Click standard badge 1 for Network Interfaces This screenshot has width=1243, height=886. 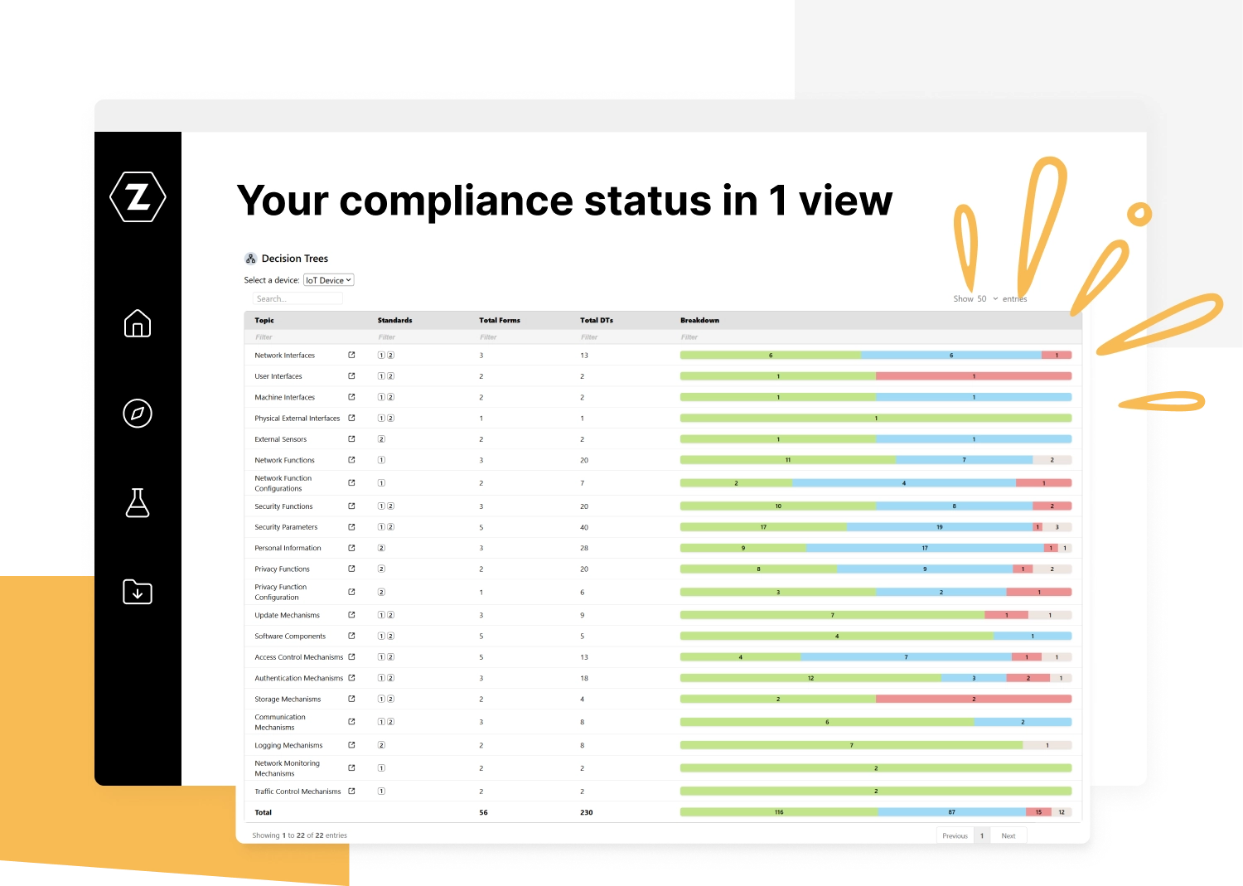380,355
